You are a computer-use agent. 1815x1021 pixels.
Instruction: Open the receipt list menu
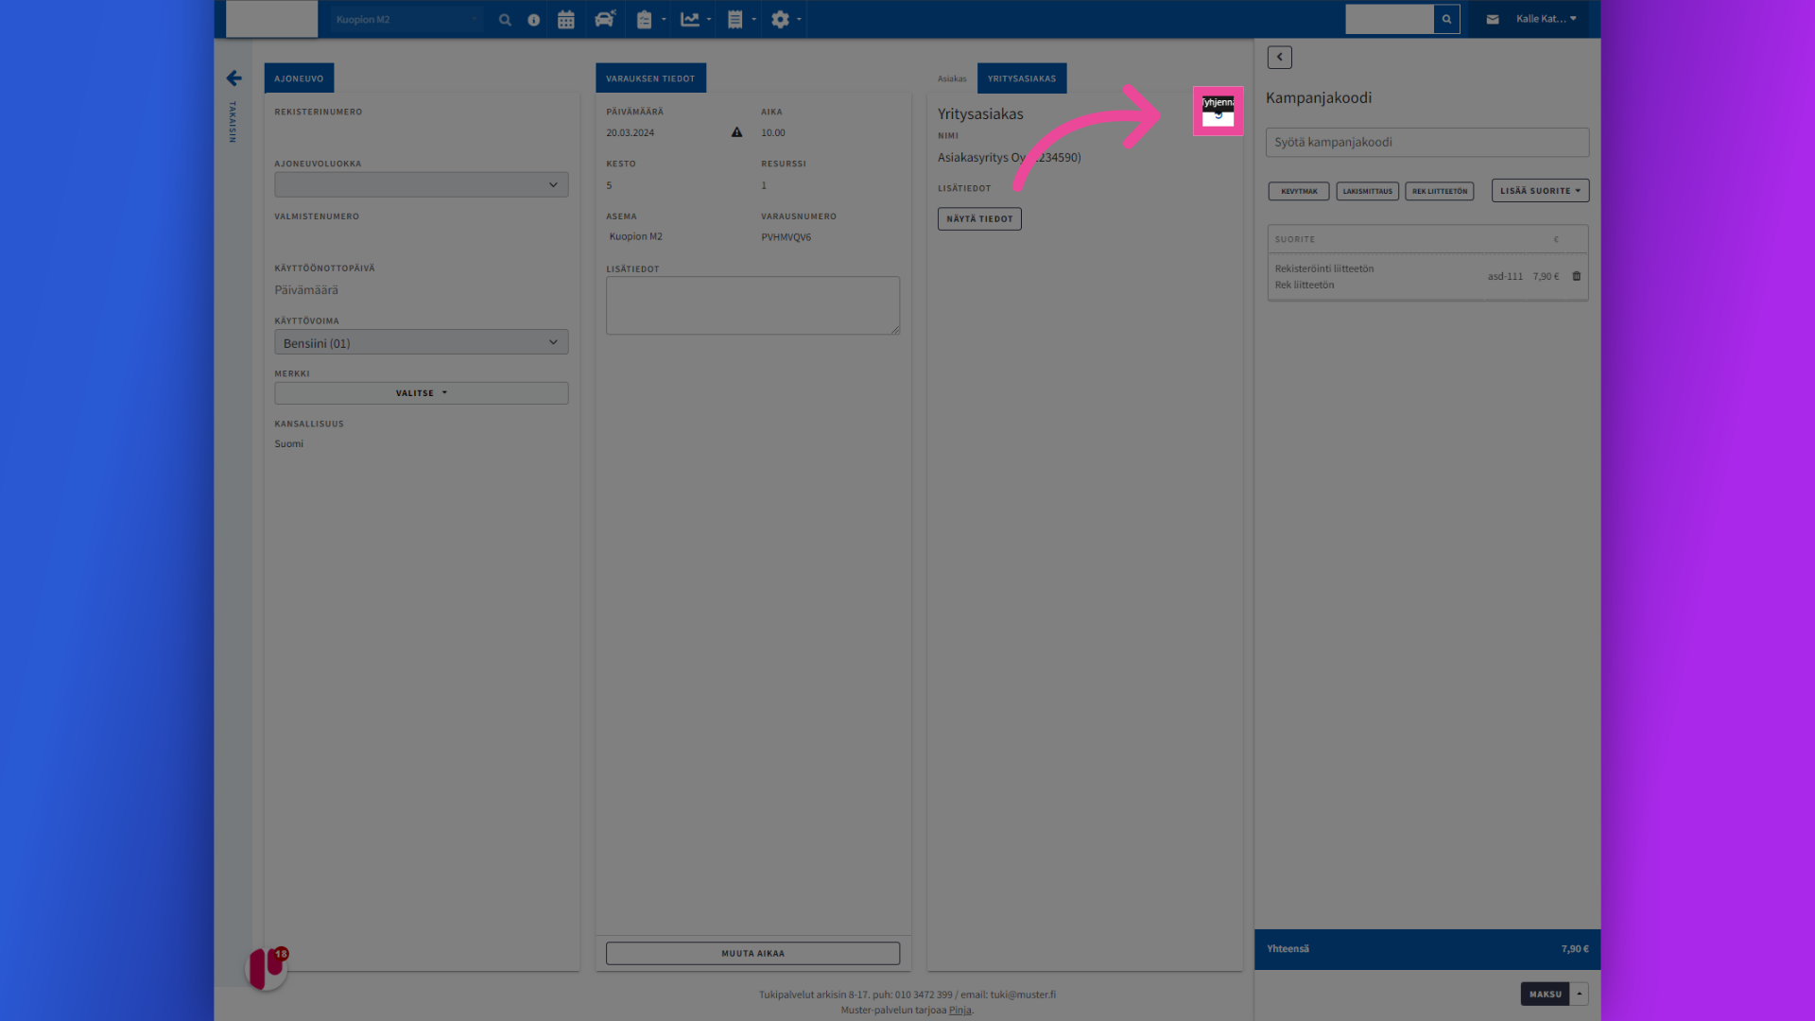point(740,20)
